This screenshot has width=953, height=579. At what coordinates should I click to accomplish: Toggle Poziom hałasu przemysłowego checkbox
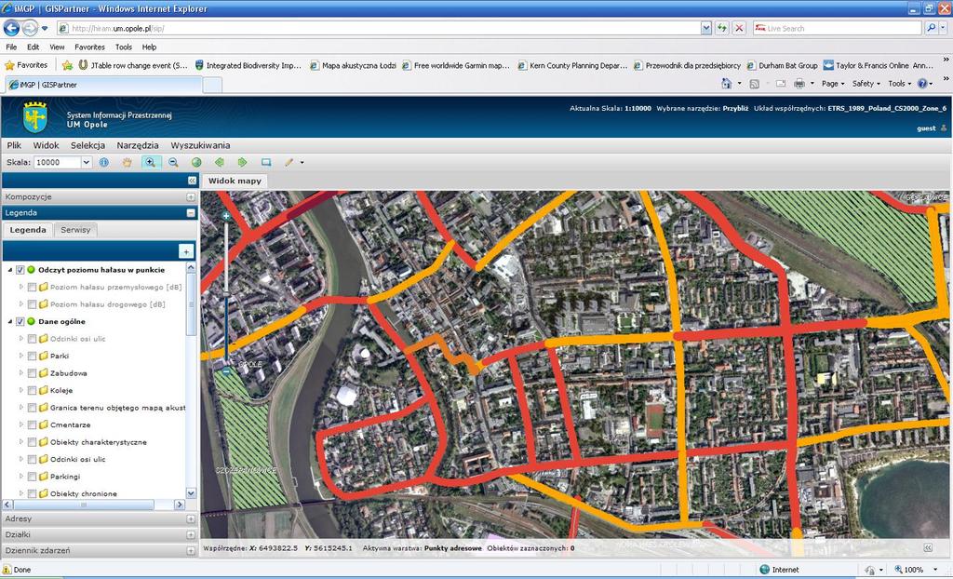(x=33, y=287)
